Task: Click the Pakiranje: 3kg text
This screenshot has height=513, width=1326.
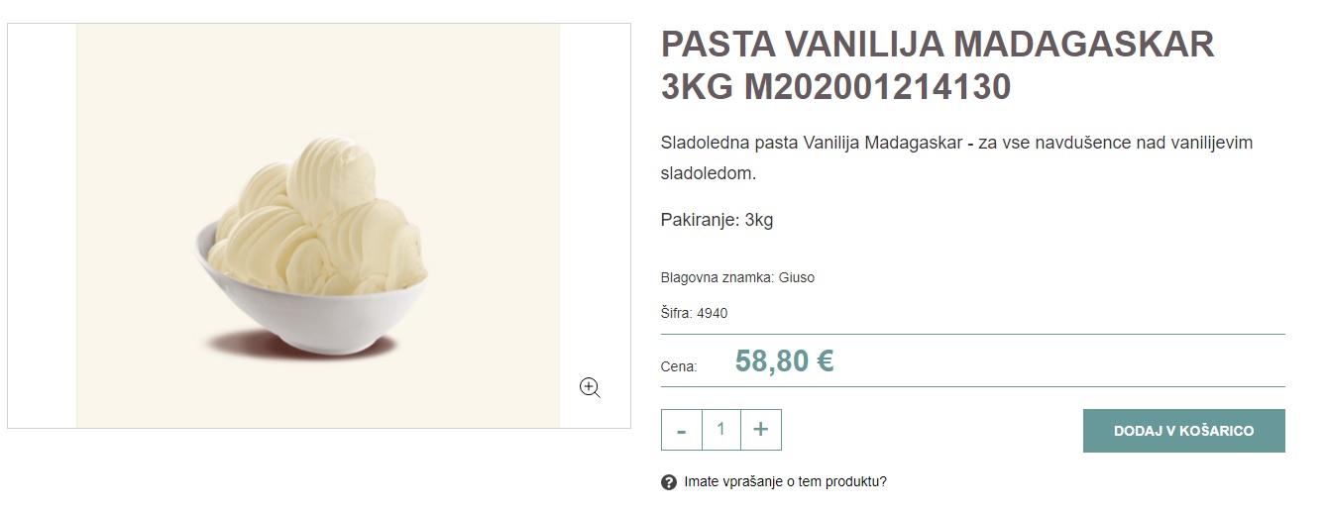Action: point(717,220)
